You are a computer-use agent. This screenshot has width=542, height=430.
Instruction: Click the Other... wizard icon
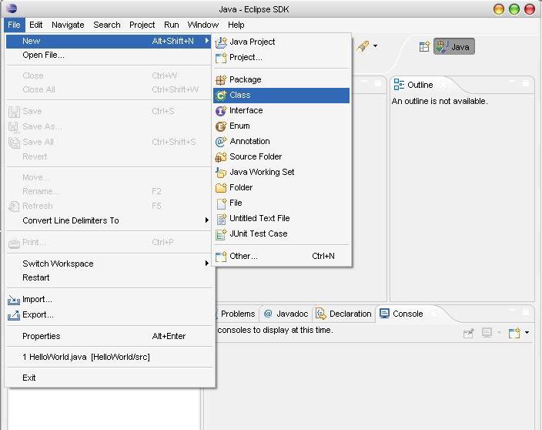pyautogui.click(x=221, y=257)
